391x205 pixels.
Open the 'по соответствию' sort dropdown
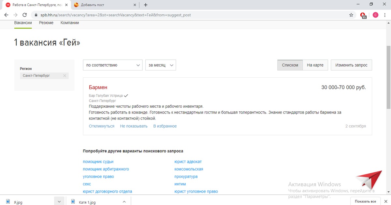coord(112,65)
